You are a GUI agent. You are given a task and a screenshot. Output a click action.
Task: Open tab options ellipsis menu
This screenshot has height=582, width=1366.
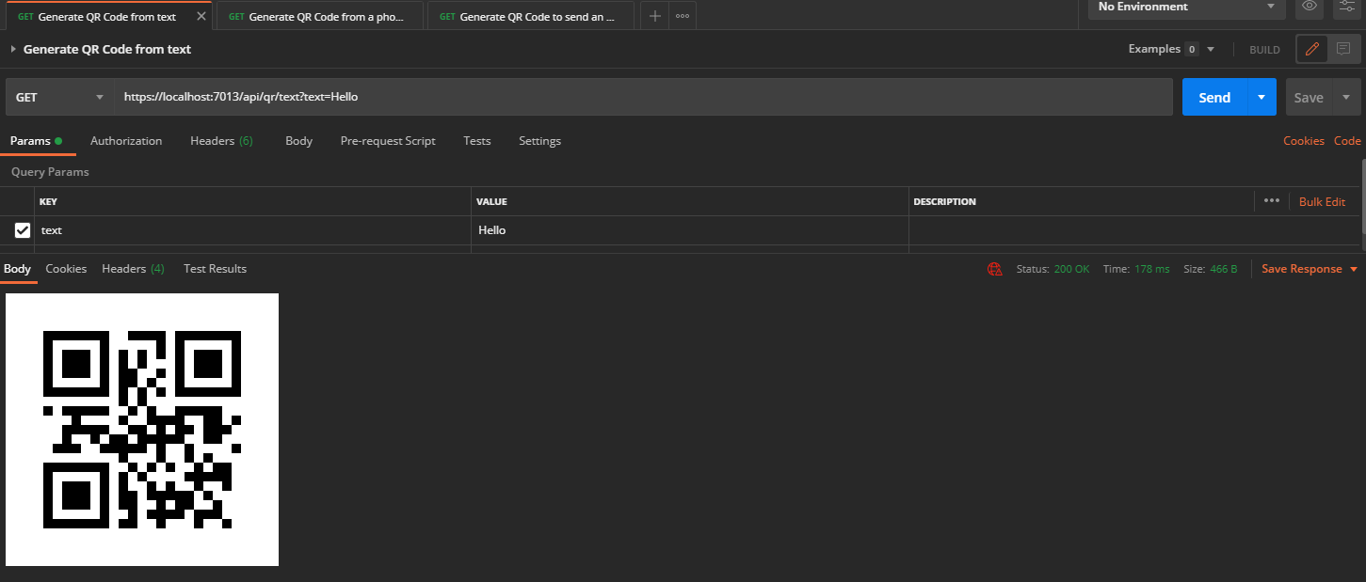tap(683, 16)
